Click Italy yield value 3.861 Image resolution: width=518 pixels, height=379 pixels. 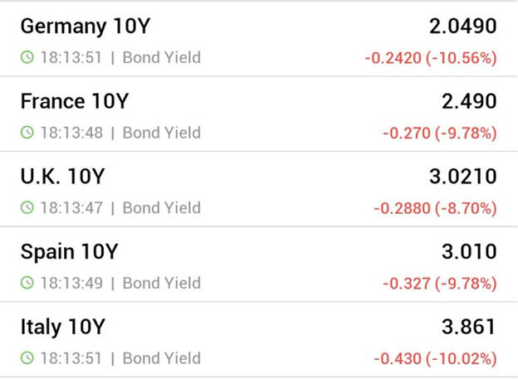coord(469,327)
